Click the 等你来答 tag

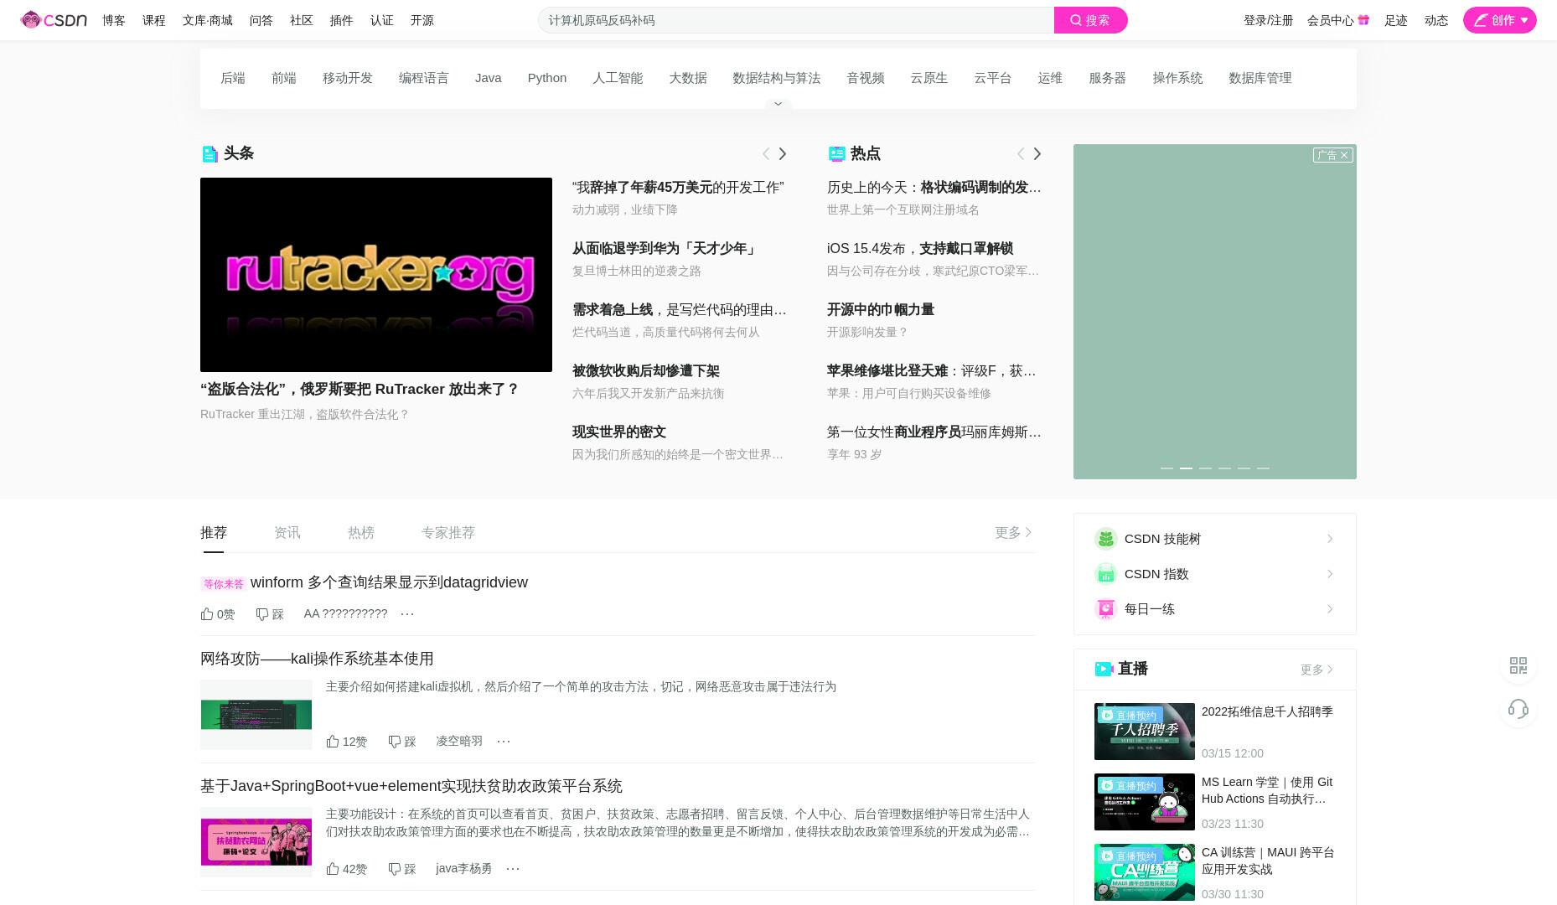(224, 584)
